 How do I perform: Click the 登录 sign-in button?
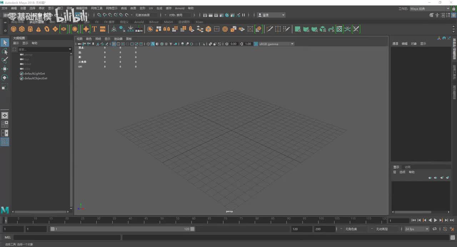pos(271,15)
